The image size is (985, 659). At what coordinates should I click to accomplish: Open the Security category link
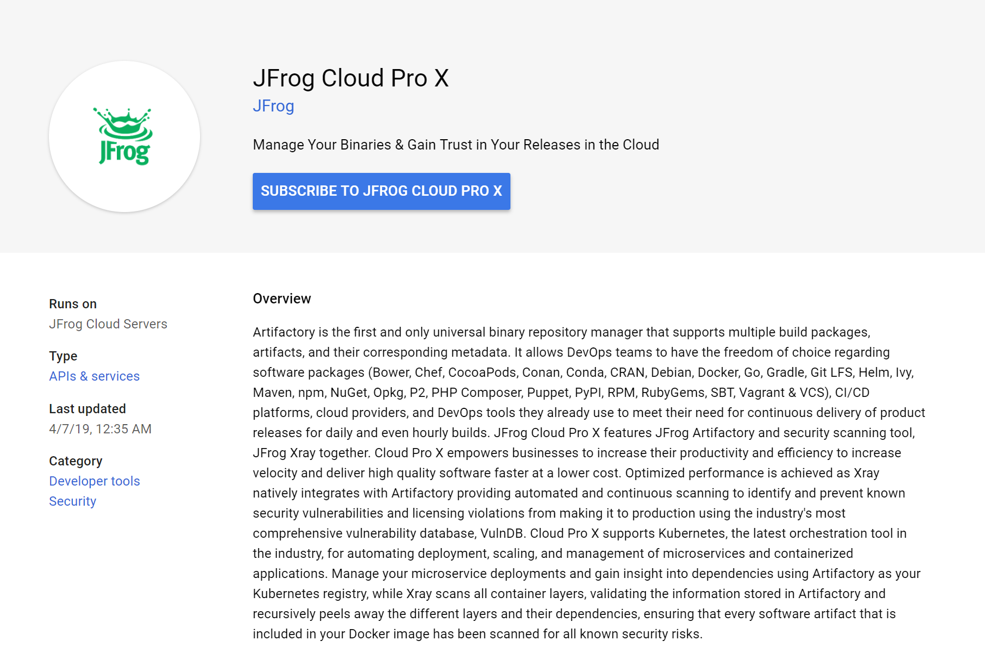pyautogui.click(x=72, y=501)
